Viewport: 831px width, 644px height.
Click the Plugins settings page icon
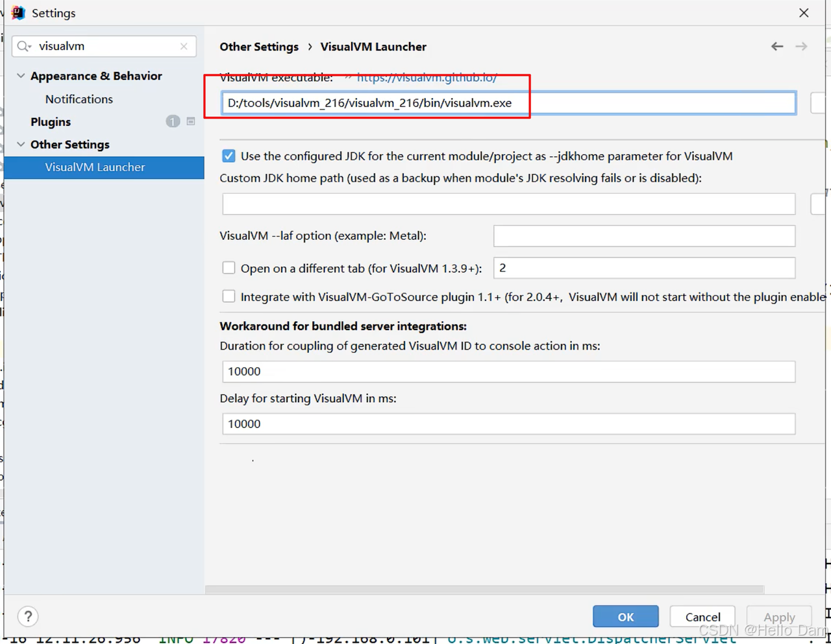191,121
